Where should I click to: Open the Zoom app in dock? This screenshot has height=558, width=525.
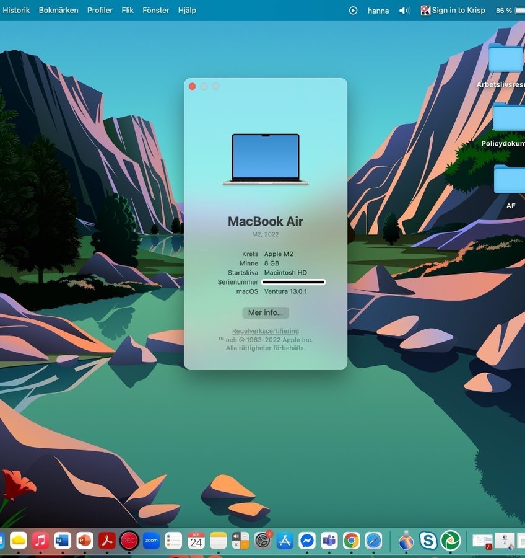[151, 541]
